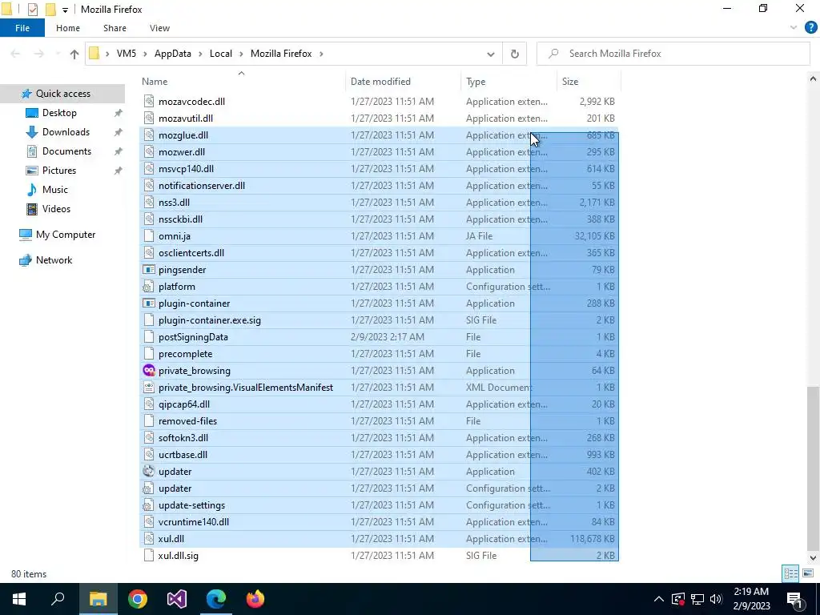Sort by the Type column header
Viewport: 820px width, 615px height.
pos(508,82)
